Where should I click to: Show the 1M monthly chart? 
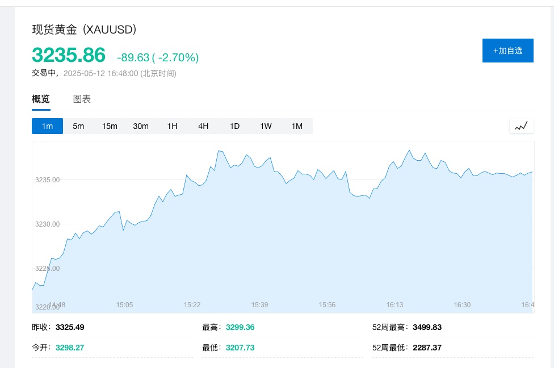(x=297, y=126)
